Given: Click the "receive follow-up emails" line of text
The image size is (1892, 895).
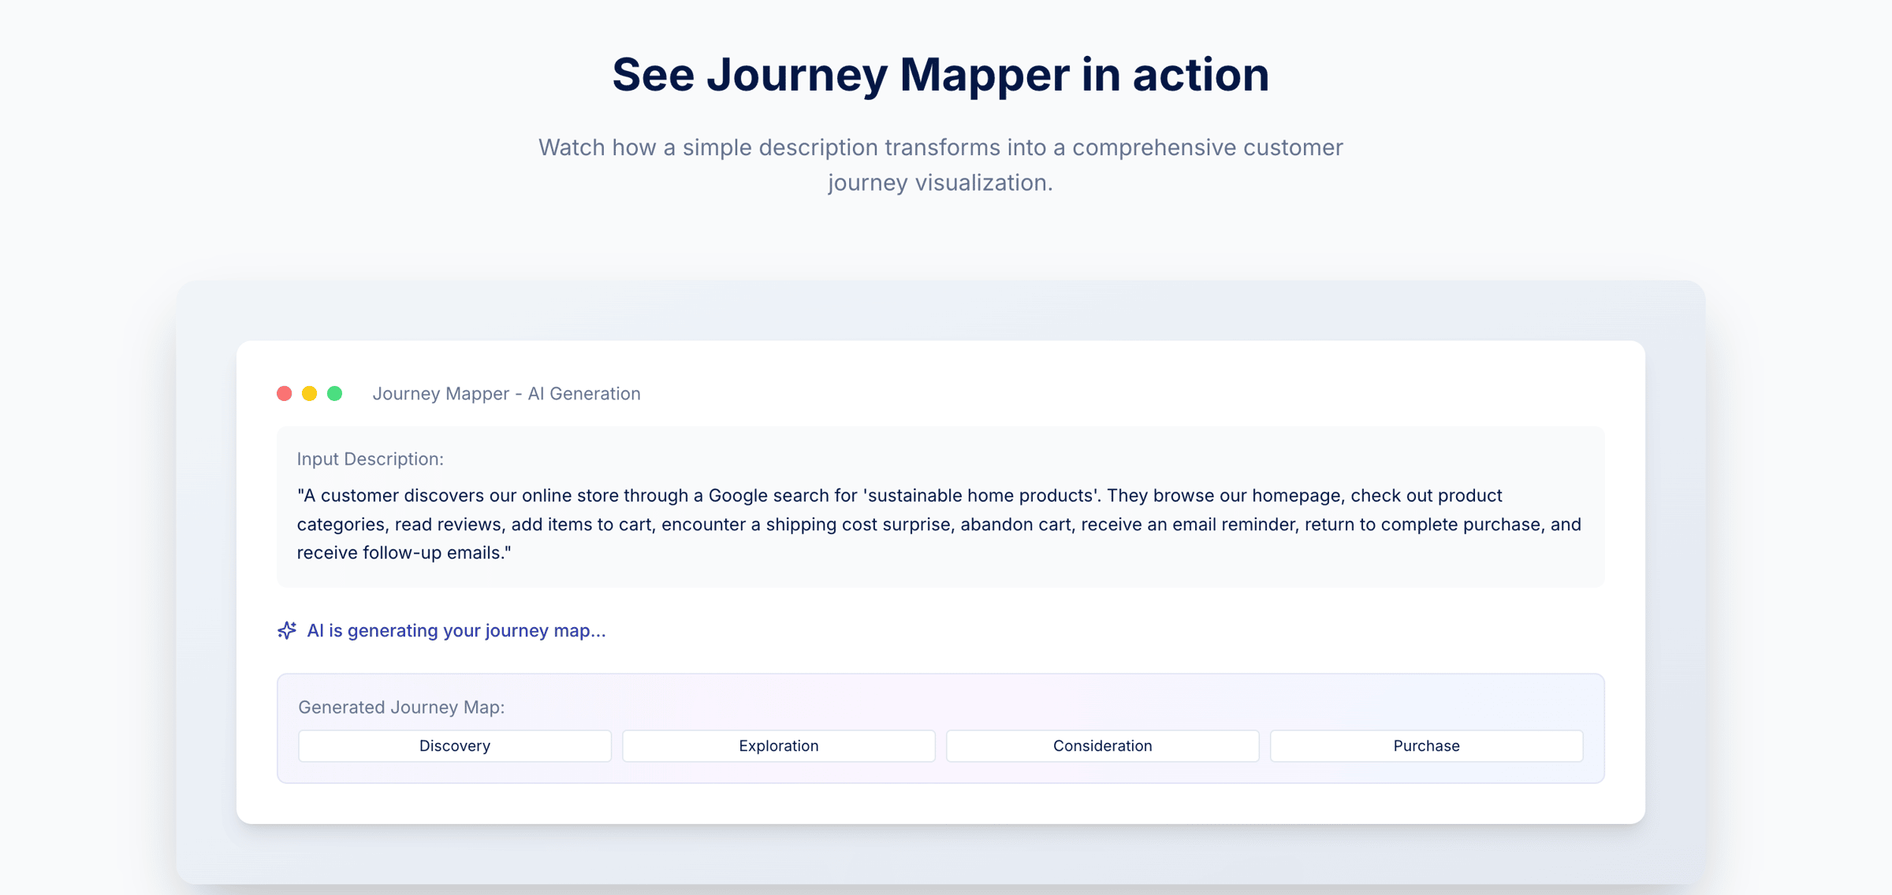Looking at the screenshot, I should 404,553.
